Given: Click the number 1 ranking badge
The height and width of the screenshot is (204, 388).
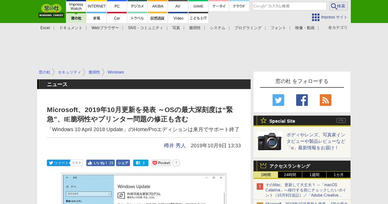Looking at the screenshot, I should tap(260, 187).
